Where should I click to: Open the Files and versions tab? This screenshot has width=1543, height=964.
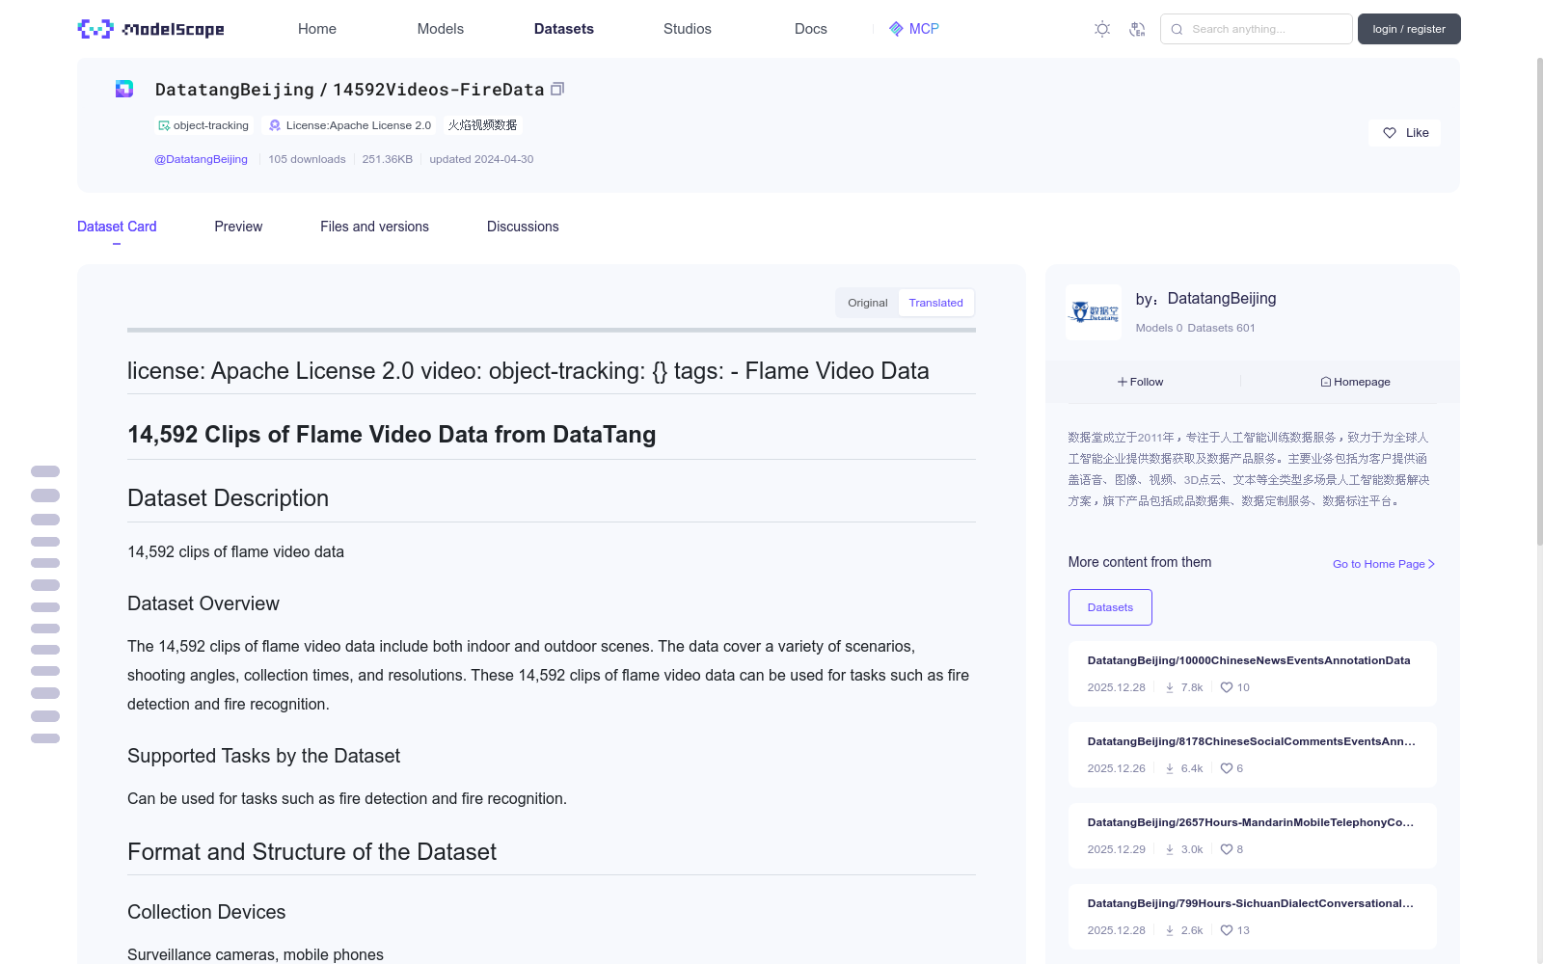374,227
